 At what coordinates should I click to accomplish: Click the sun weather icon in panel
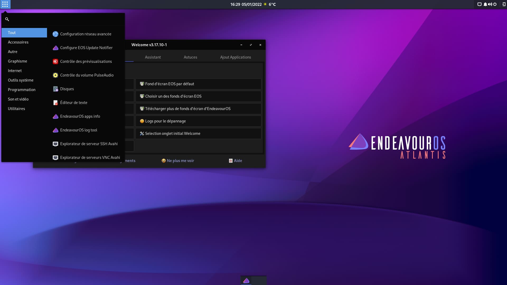click(x=265, y=4)
